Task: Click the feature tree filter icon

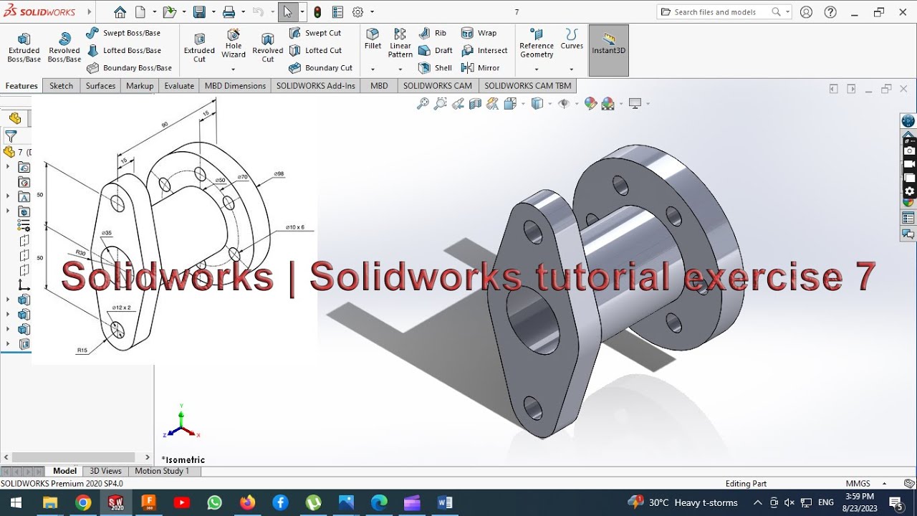Action: [11, 135]
